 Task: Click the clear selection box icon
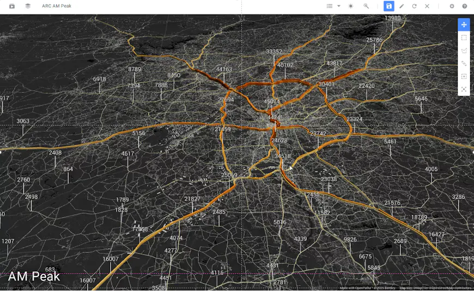coord(464,76)
